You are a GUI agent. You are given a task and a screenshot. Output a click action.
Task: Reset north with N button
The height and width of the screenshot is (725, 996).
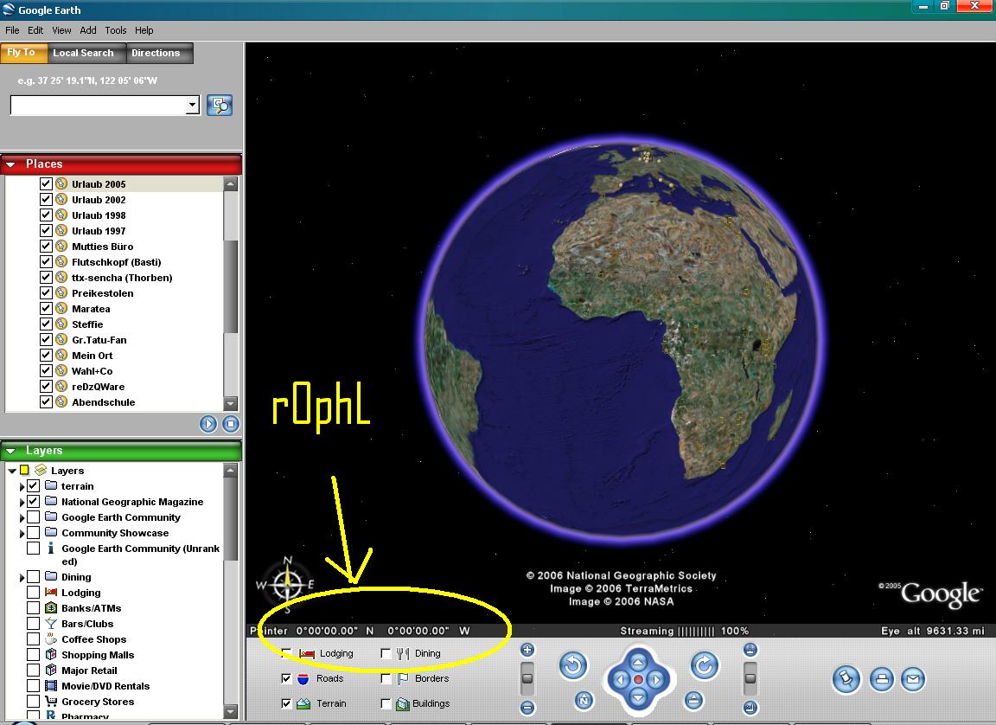(584, 701)
